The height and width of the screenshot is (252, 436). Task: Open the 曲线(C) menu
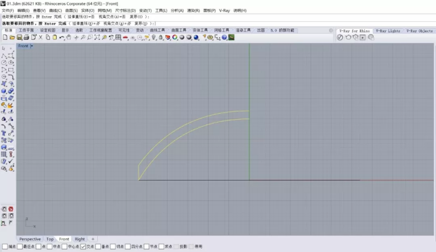(56, 11)
